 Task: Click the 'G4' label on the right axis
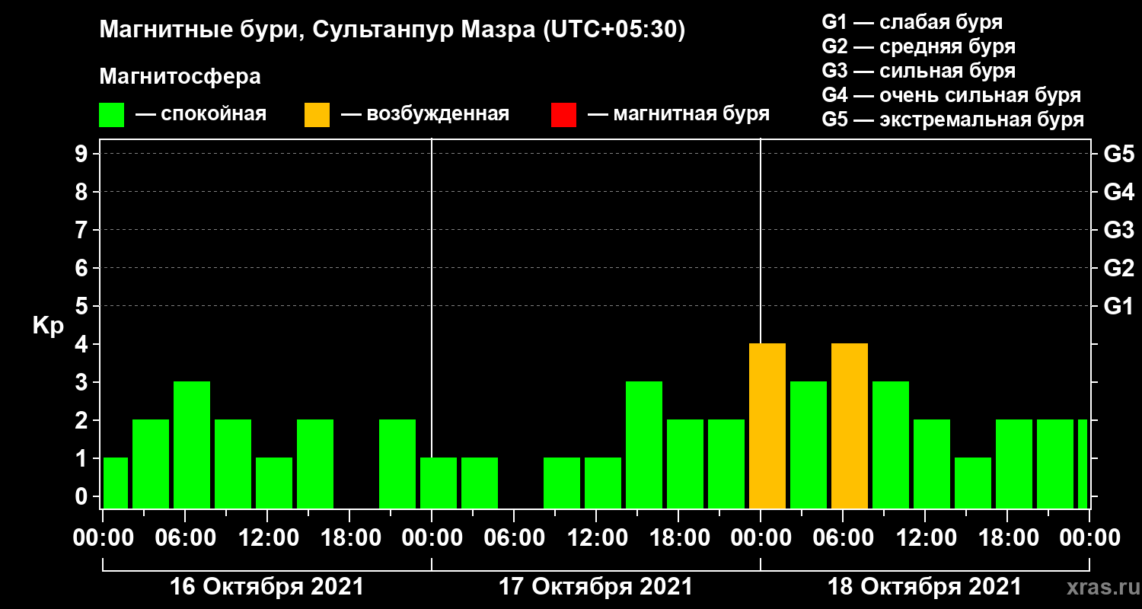pyautogui.click(x=1118, y=192)
